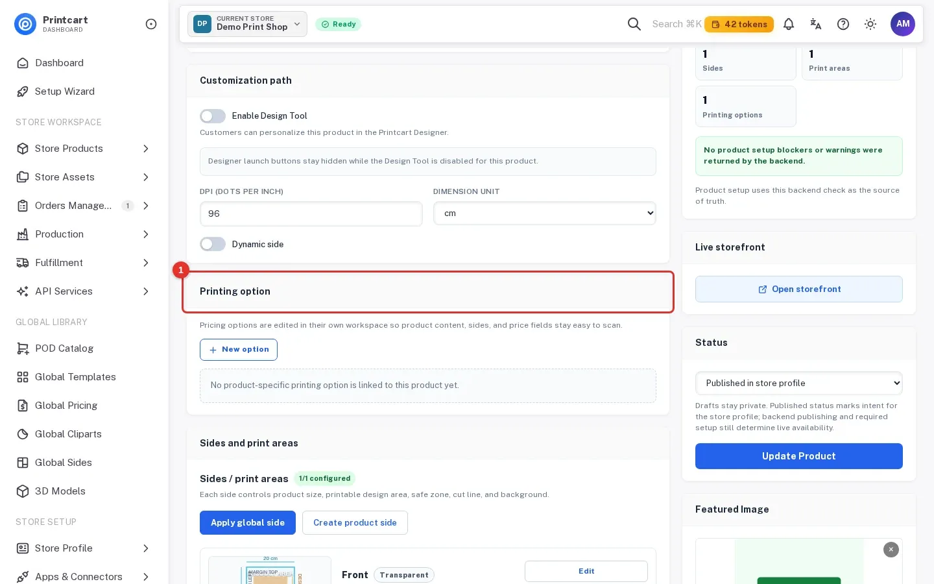
Task: Expand the Store Products submenu
Action: [x=146, y=149]
